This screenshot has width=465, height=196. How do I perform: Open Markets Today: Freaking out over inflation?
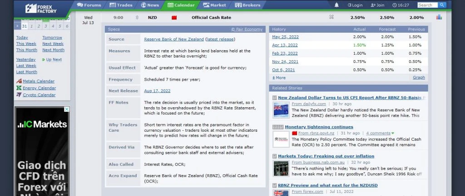pyautogui.click(x=326, y=156)
